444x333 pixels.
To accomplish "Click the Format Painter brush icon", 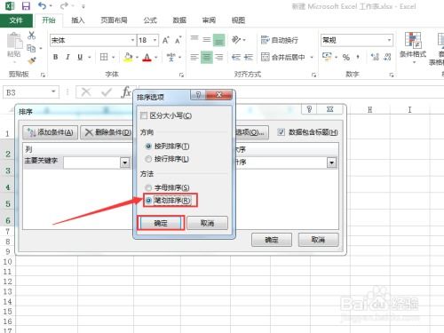I will click(x=32, y=60).
